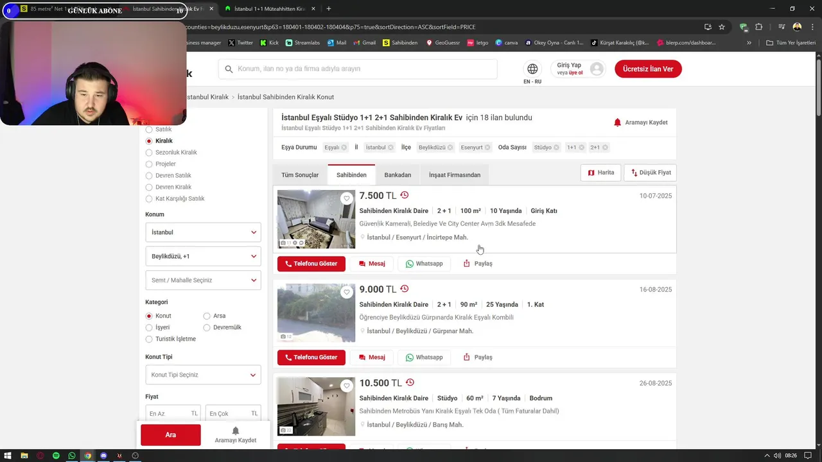Click Telefonu Göster on 7.500 TL listing
This screenshot has height=462, width=822.
coord(311,264)
